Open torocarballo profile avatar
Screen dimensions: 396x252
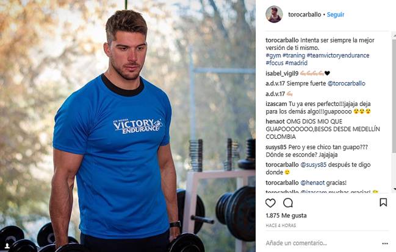274,14
